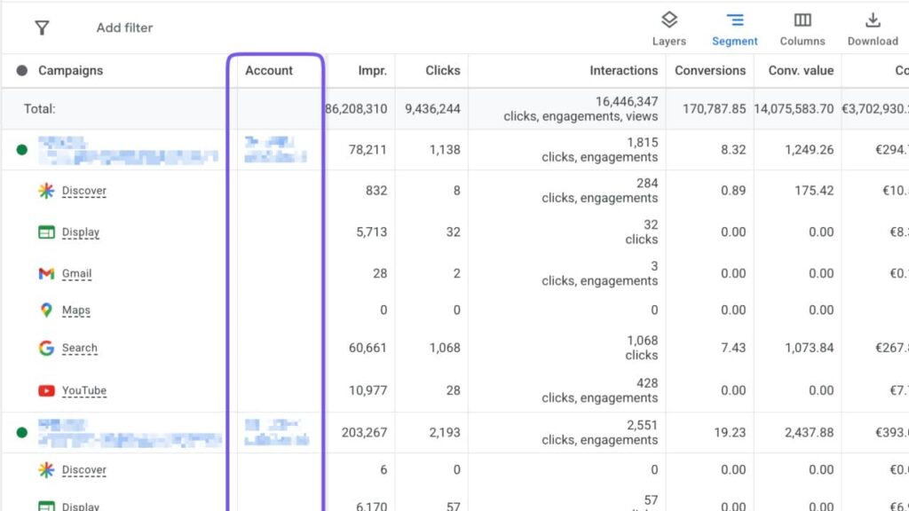Screen dimensions: 909x511
Task: Click the YouTube play icon
Action: point(46,390)
